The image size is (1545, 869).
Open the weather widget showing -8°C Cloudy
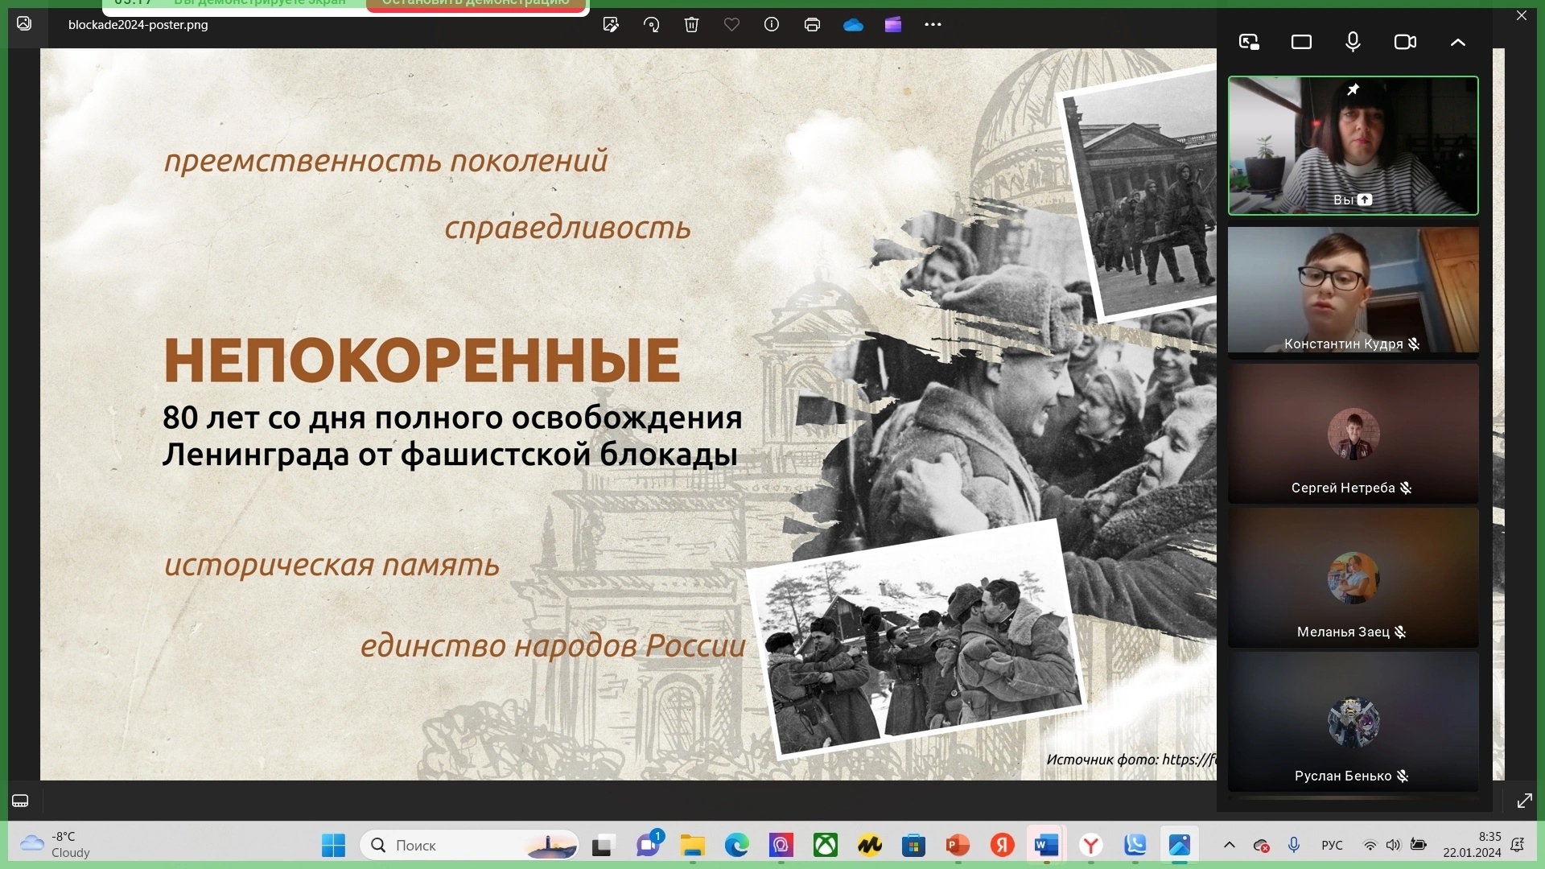pos(55,845)
